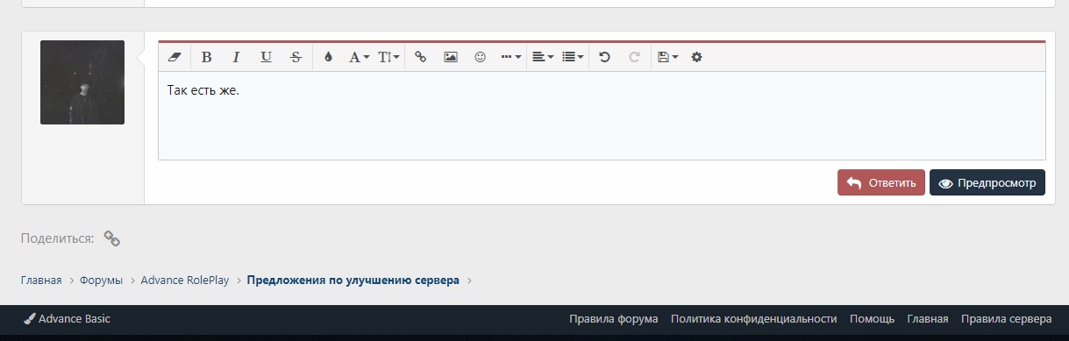
Task: Click in the reply text area
Action: pos(602,115)
